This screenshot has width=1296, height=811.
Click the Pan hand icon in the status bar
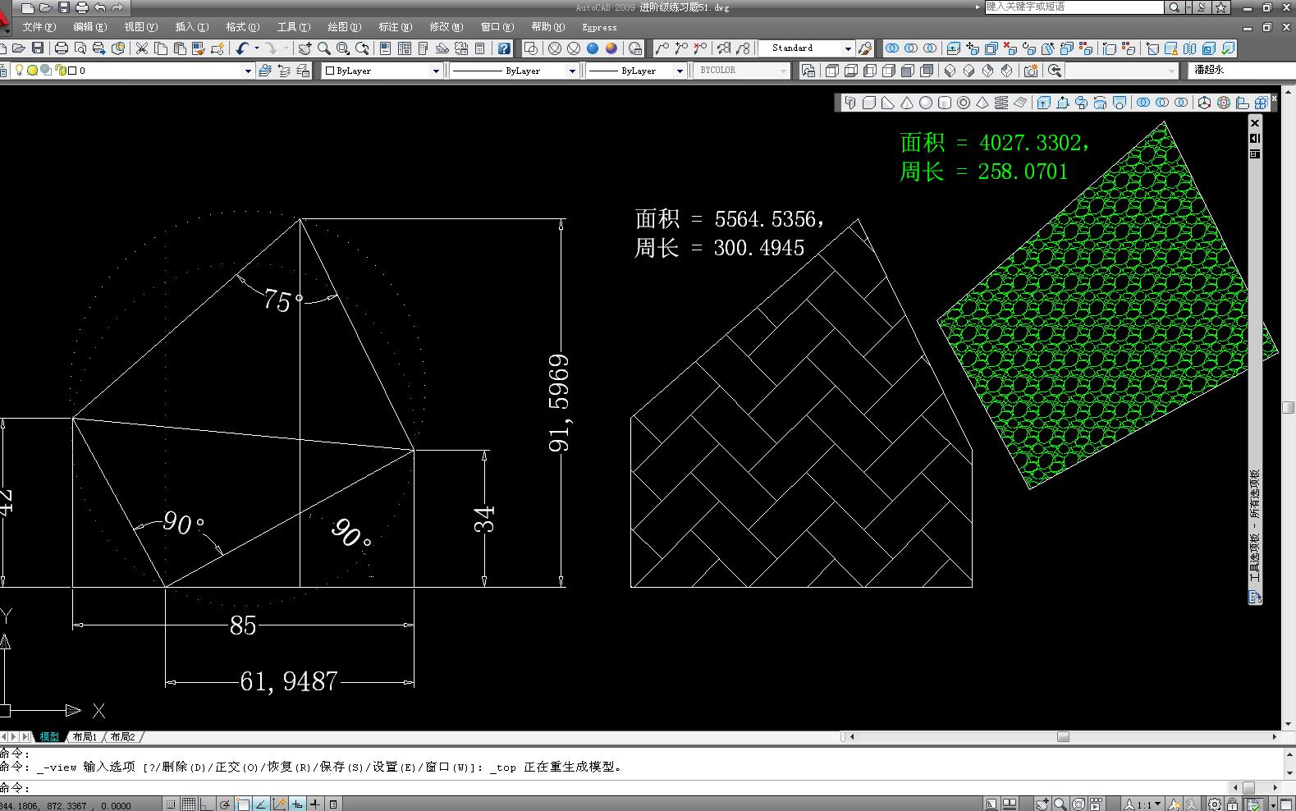pos(1042,804)
